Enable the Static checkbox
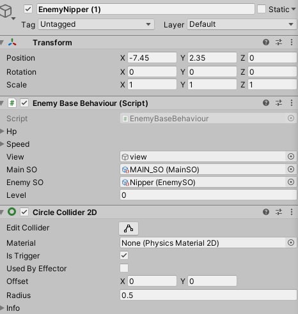Image resolution: width=298 pixels, height=314 pixels. point(262,9)
